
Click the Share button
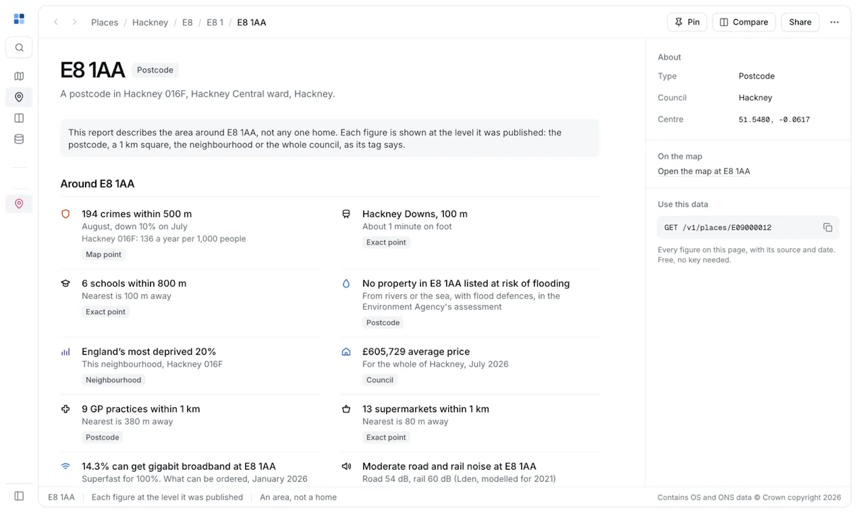(x=800, y=22)
